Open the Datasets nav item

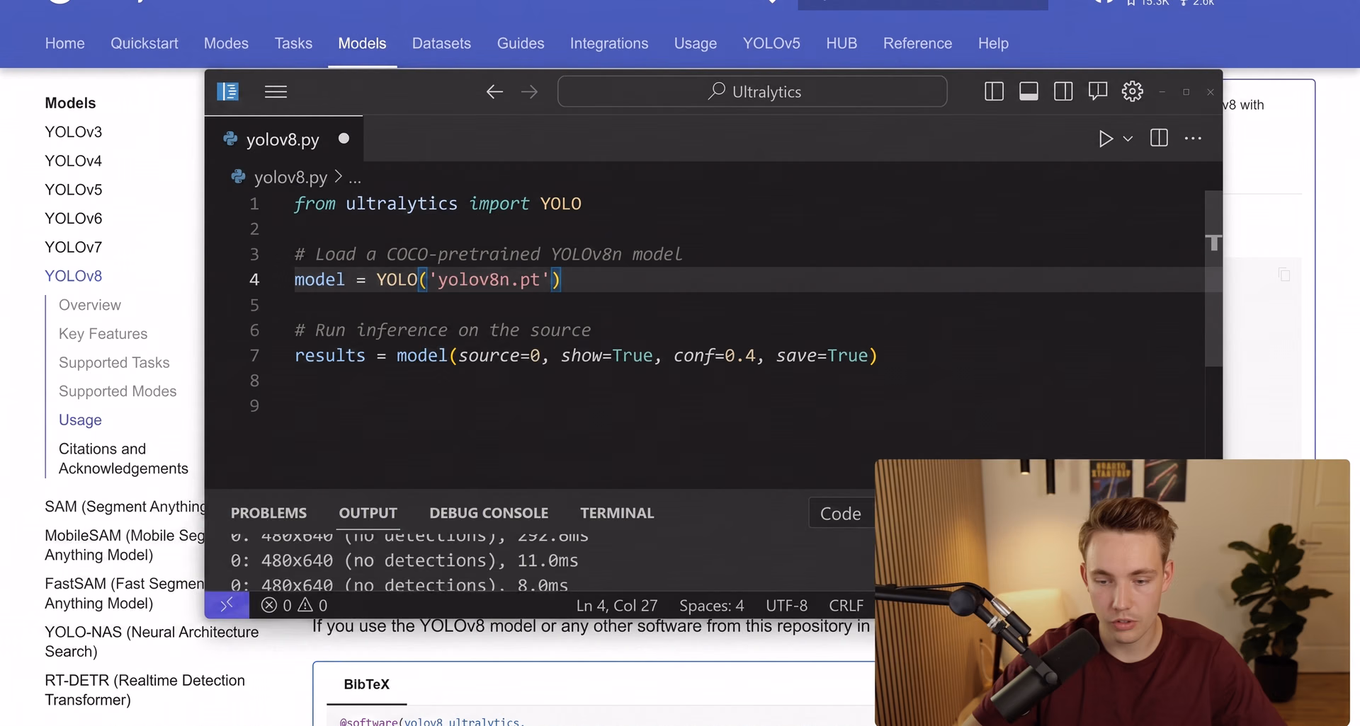441,43
